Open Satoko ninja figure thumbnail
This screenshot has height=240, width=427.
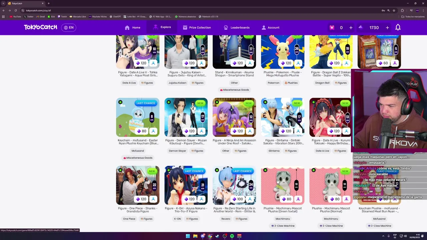(x=234, y=117)
